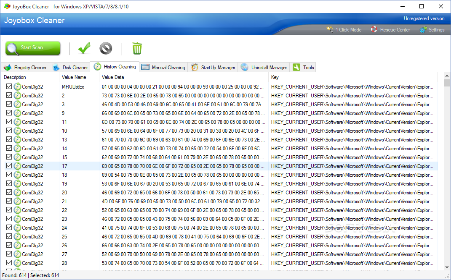Click the scroll down arrow of the list
Image resolution: width=451 pixels, height=280 pixels.
[447, 267]
